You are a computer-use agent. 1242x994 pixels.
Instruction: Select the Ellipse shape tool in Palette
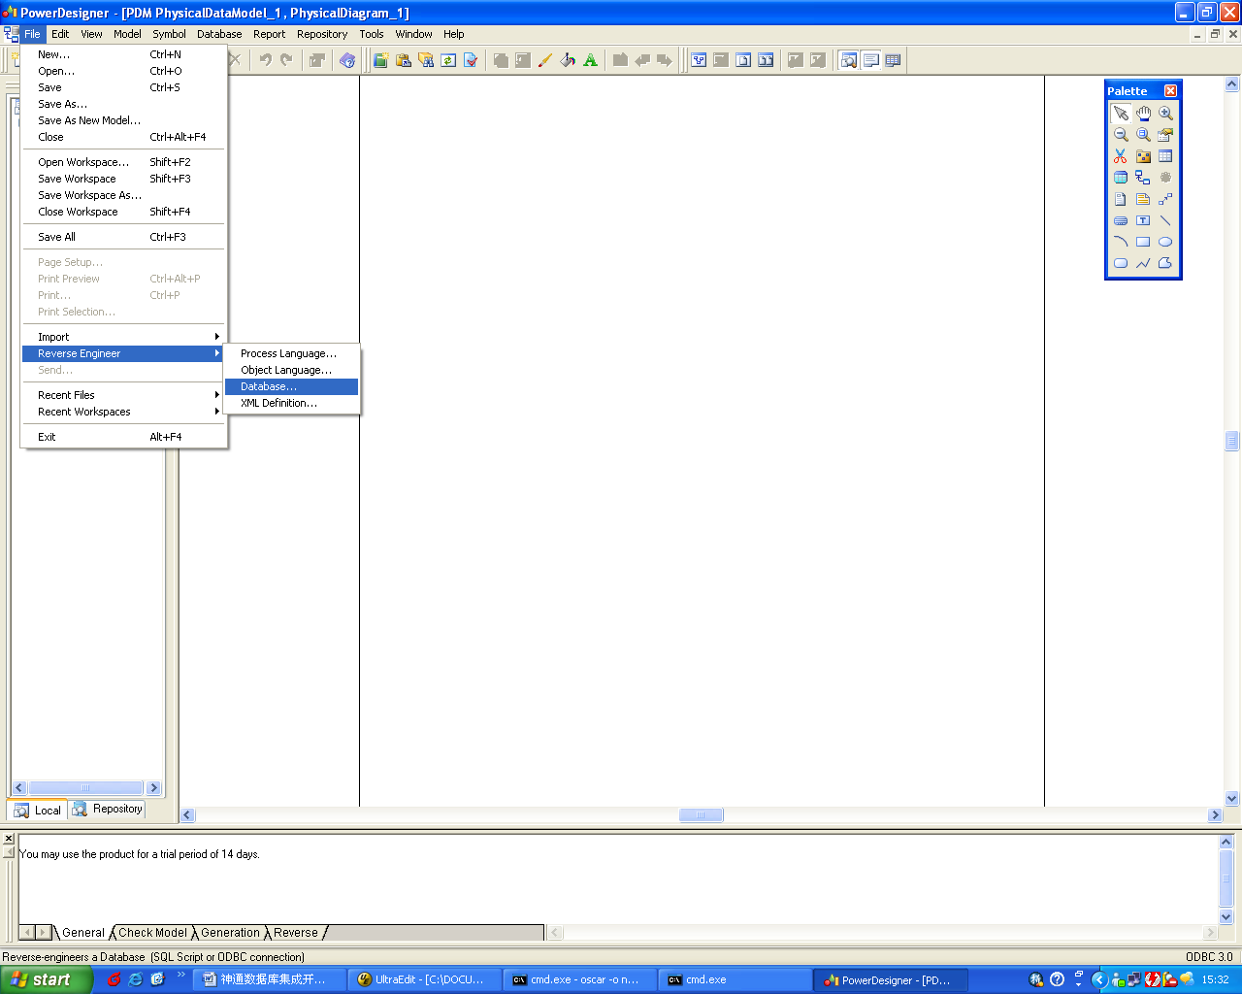[x=1165, y=242]
